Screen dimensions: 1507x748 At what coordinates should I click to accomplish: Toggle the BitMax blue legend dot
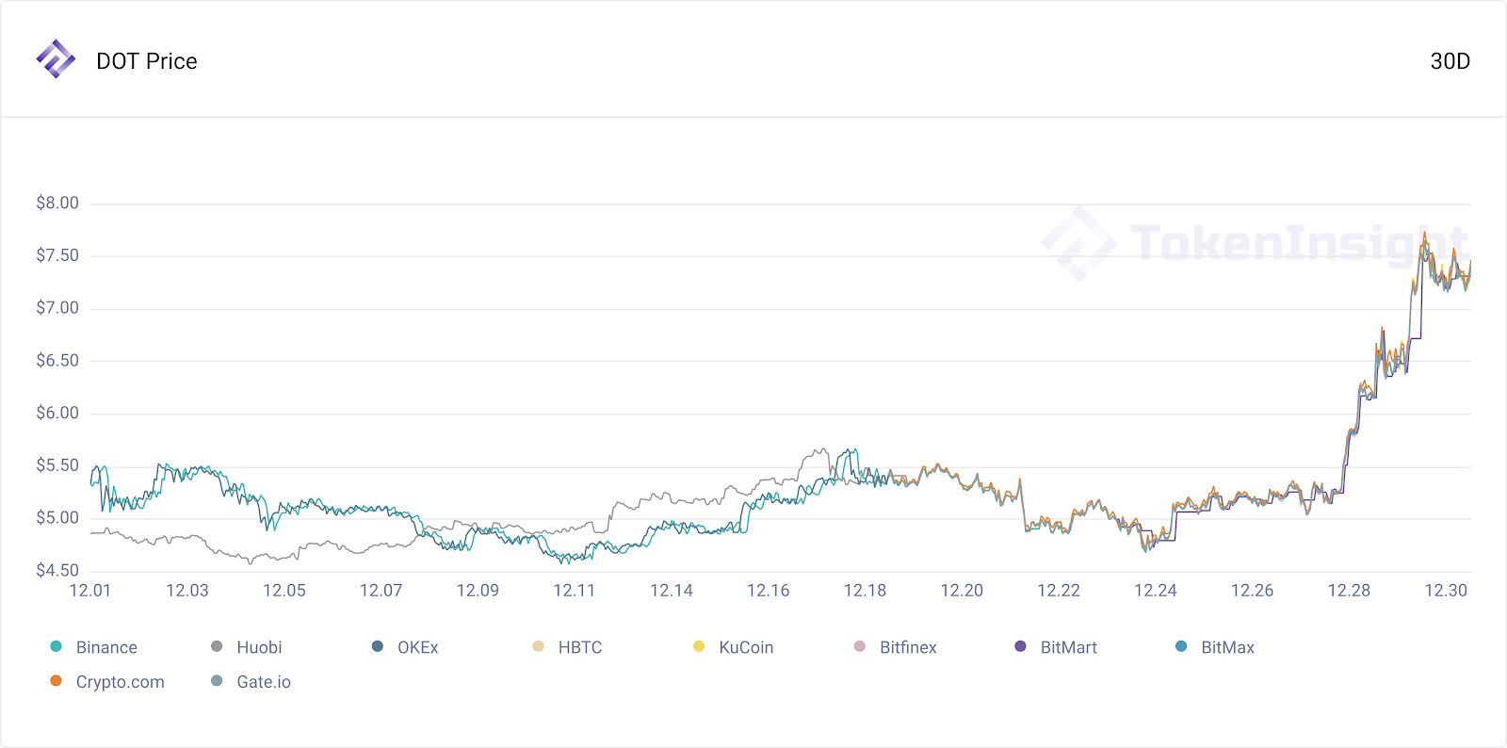(x=1181, y=646)
